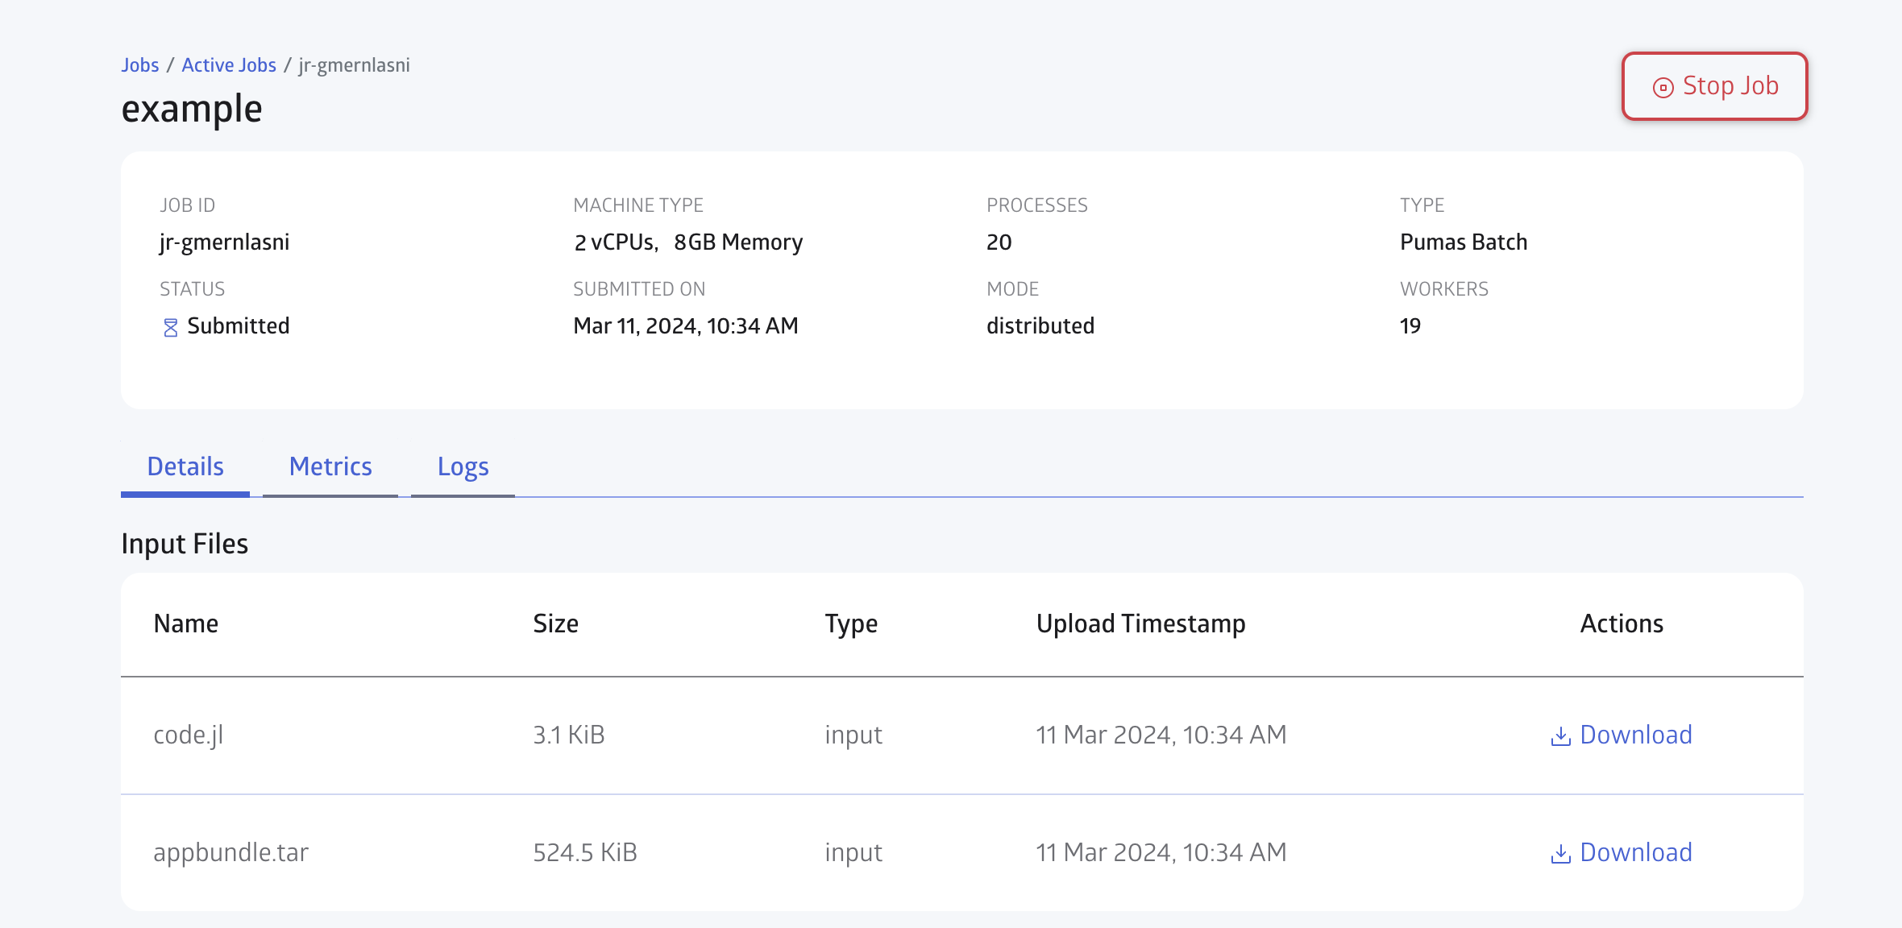Click the Upload Timestamp column header
Image resolution: width=1902 pixels, height=928 pixels.
(1140, 623)
